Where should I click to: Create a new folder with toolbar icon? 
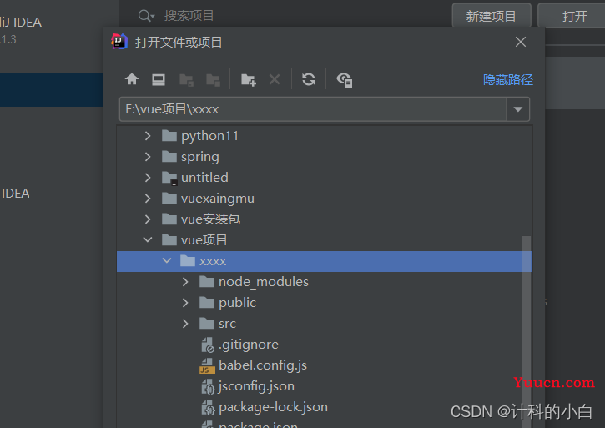(x=248, y=80)
